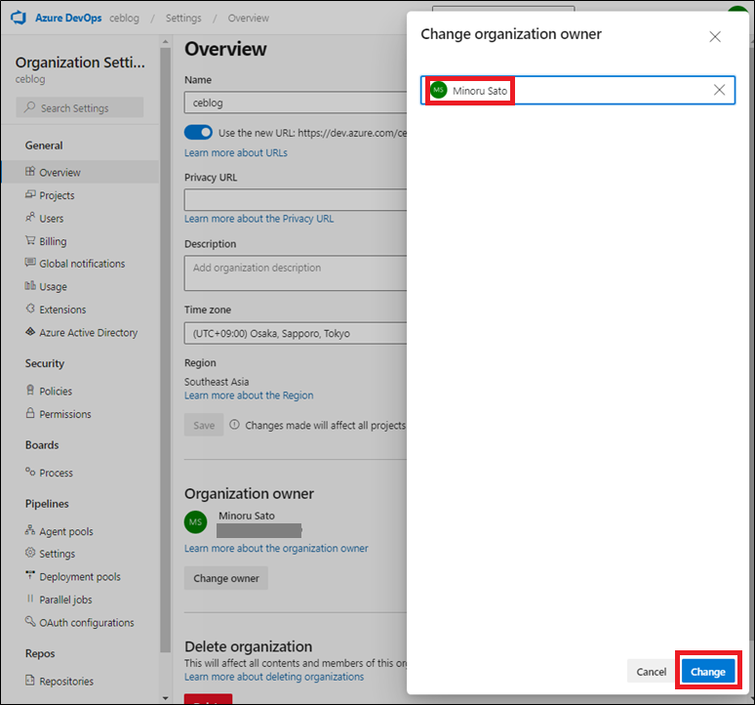This screenshot has height=705, width=755.
Task: Click the Usage chart icon
Action: click(30, 286)
